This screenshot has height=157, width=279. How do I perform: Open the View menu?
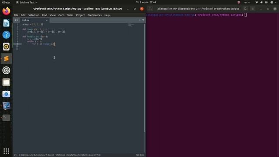coord(53,15)
